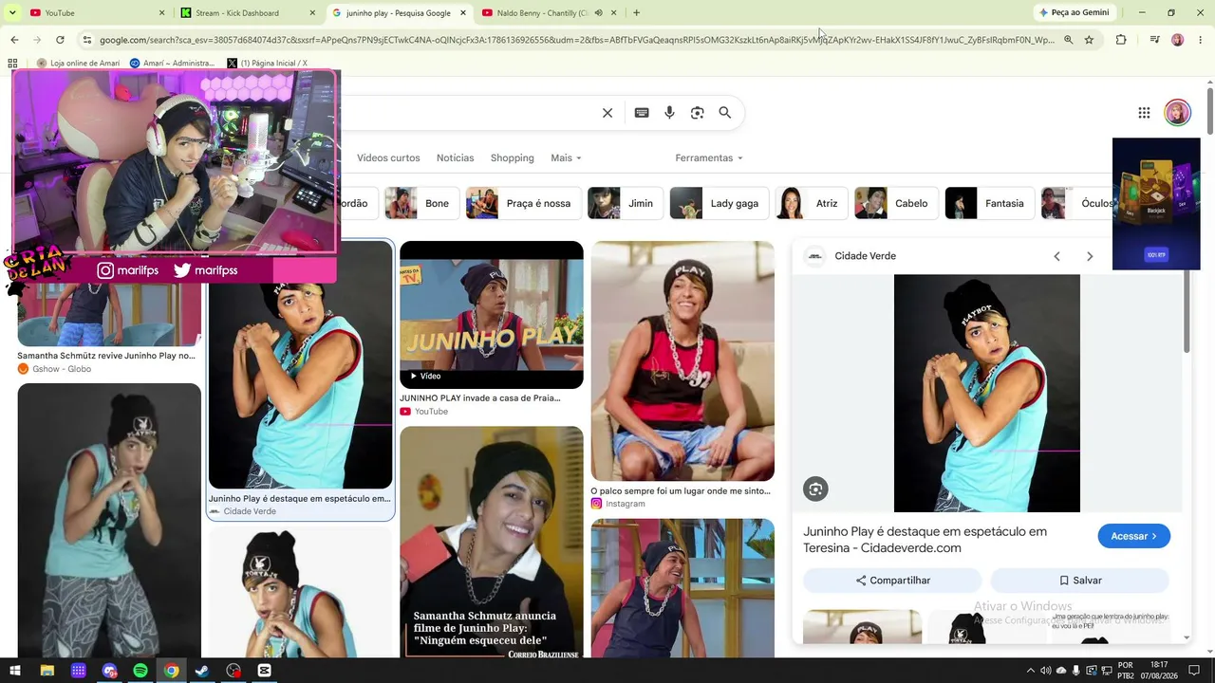
Task: Open the zoom magnifier icon in address bar
Action: [1068, 40]
